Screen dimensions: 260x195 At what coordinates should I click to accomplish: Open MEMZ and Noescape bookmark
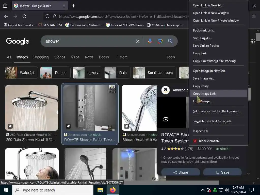[x=165, y=25]
